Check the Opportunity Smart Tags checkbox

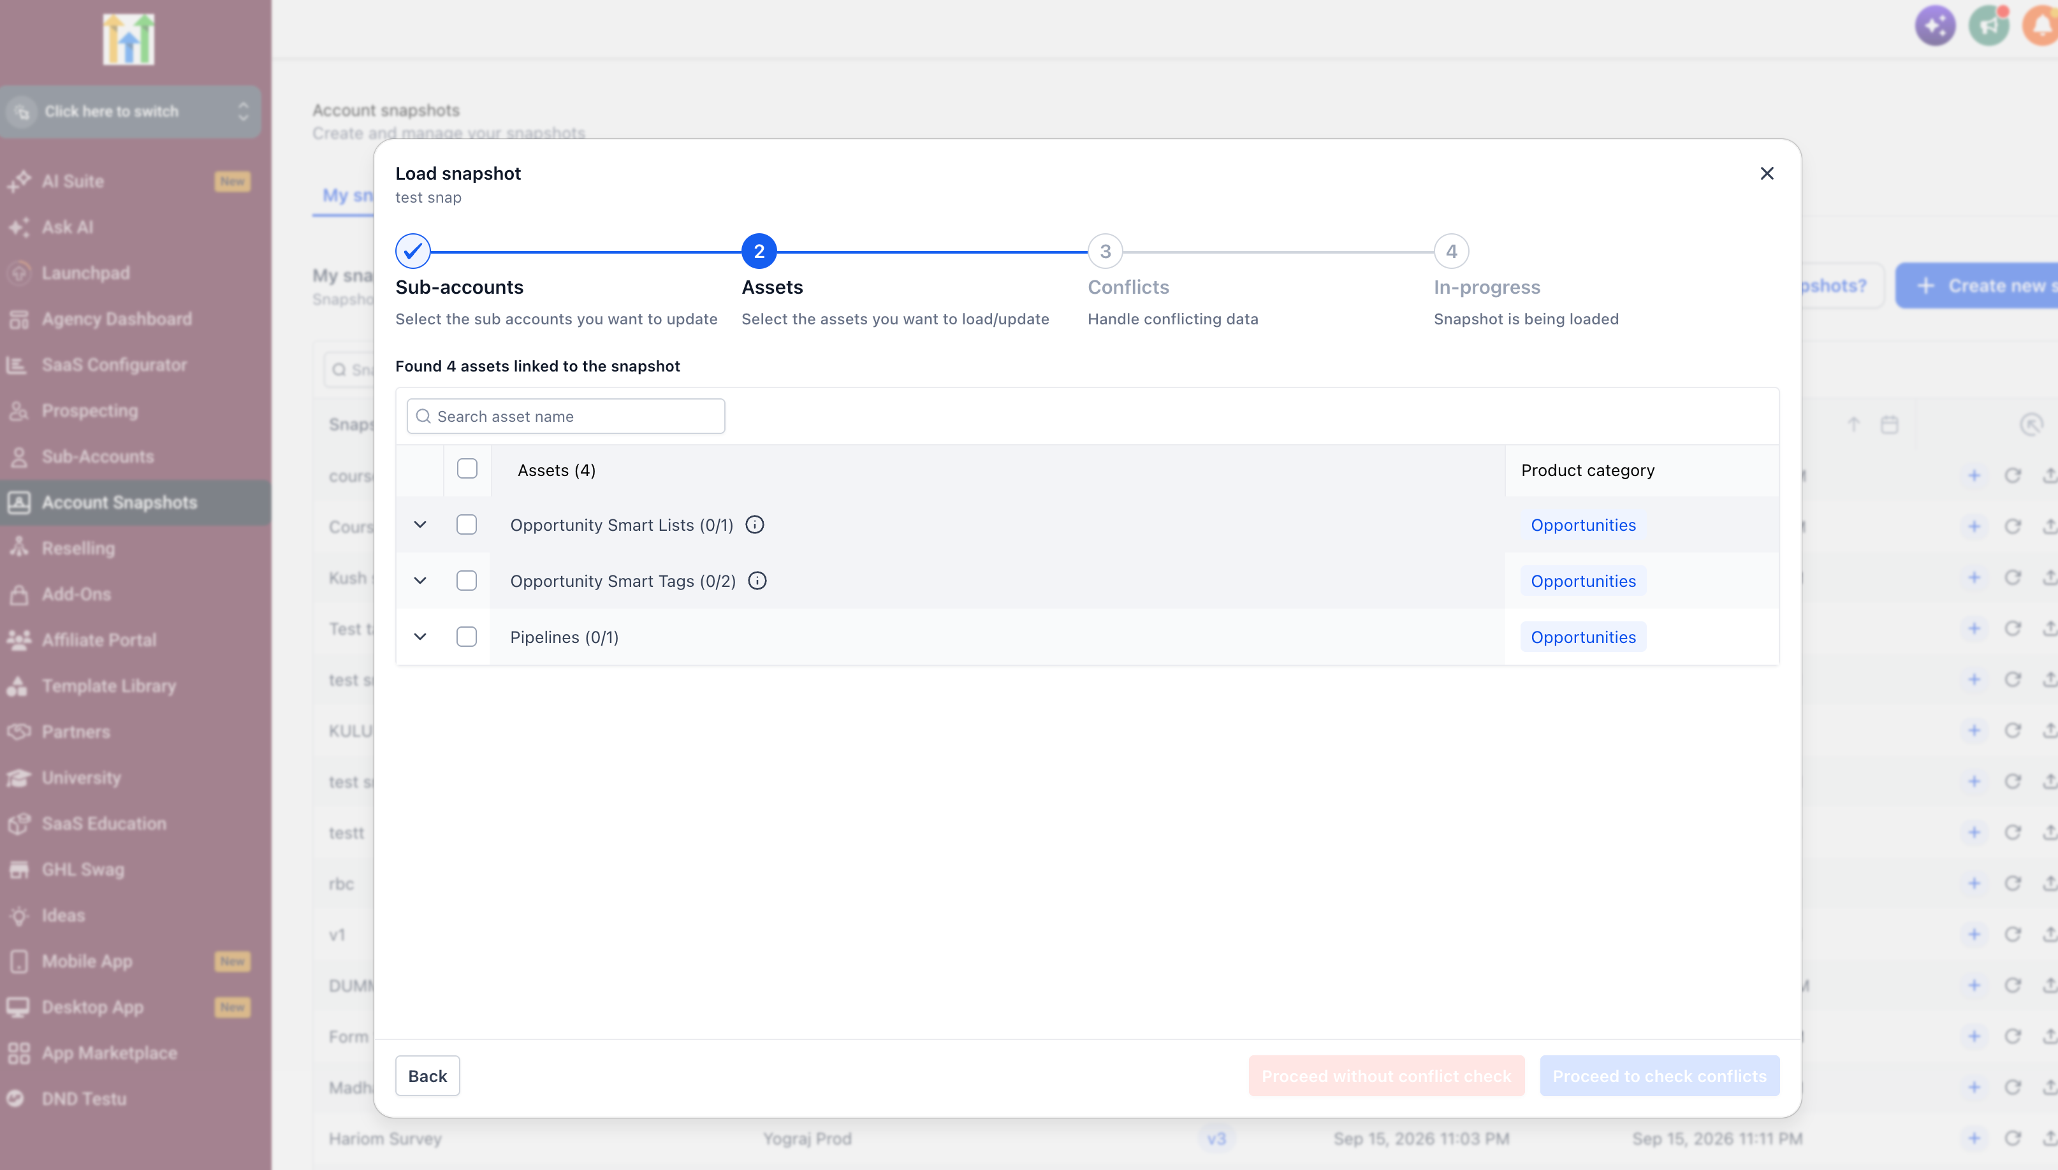(x=466, y=580)
